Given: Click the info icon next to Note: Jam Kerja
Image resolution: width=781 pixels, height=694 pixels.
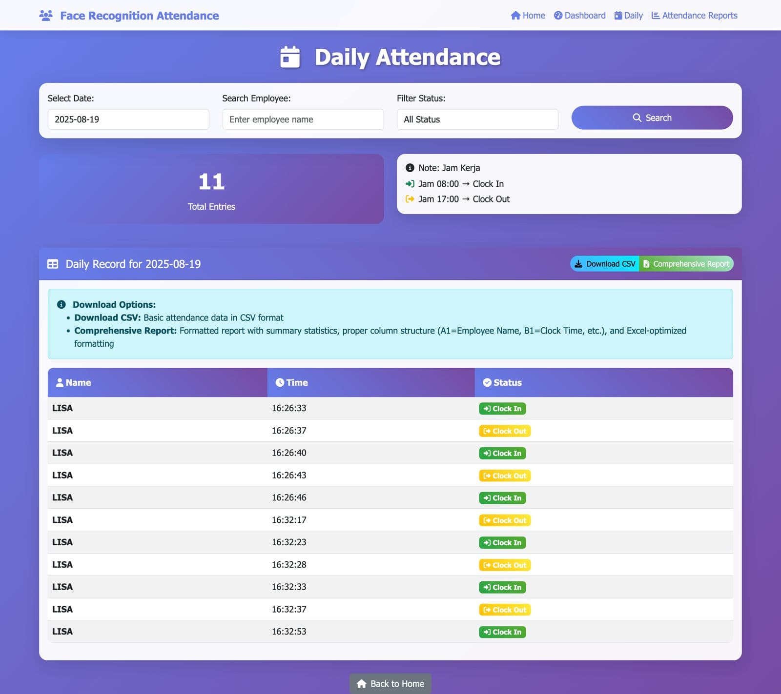Looking at the screenshot, I should click(x=410, y=168).
